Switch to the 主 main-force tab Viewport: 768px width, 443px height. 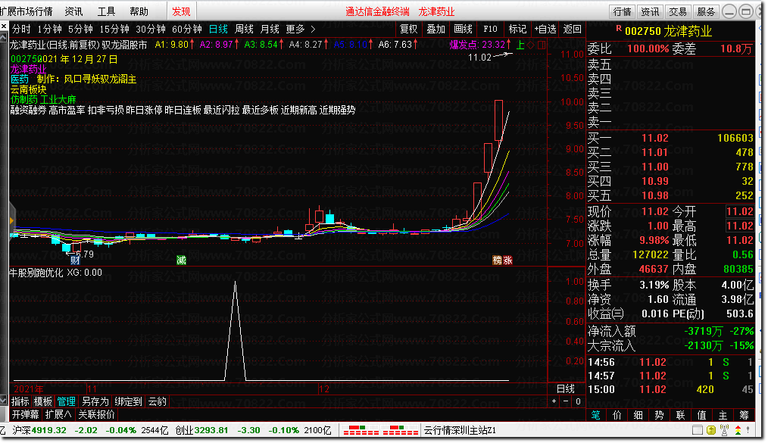pyautogui.click(x=723, y=415)
